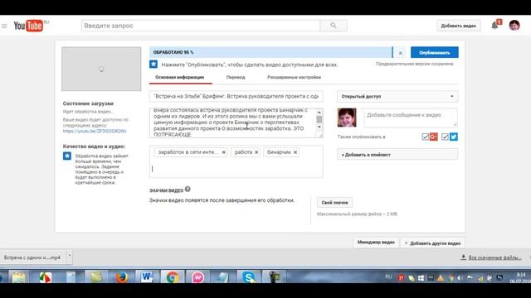Open the pink W app in the taskbar
The width and height of the screenshot is (531, 298).
tap(197, 277)
